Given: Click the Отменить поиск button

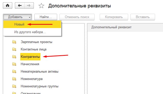Looking at the screenshot, I should point(77,17).
